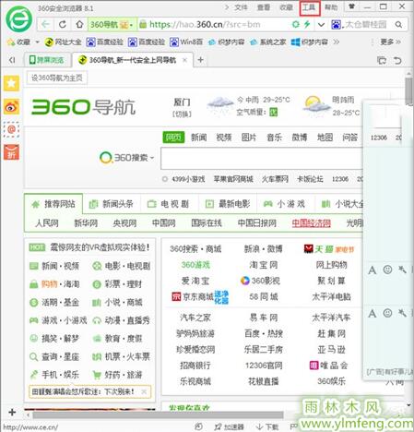Open the Win8百 bookmark
The width and height of the screenshot is (414, 432).
point(186,42)
